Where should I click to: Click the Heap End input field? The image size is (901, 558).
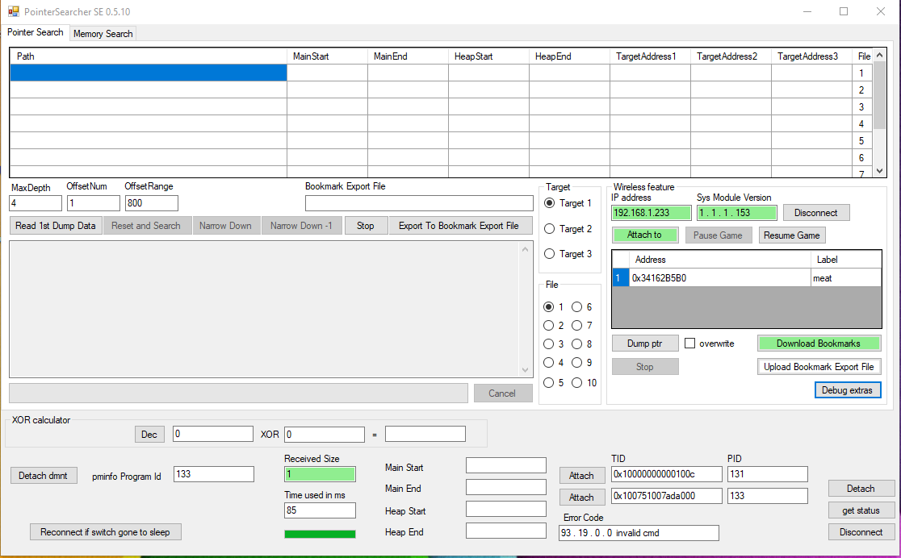(506, 531)
